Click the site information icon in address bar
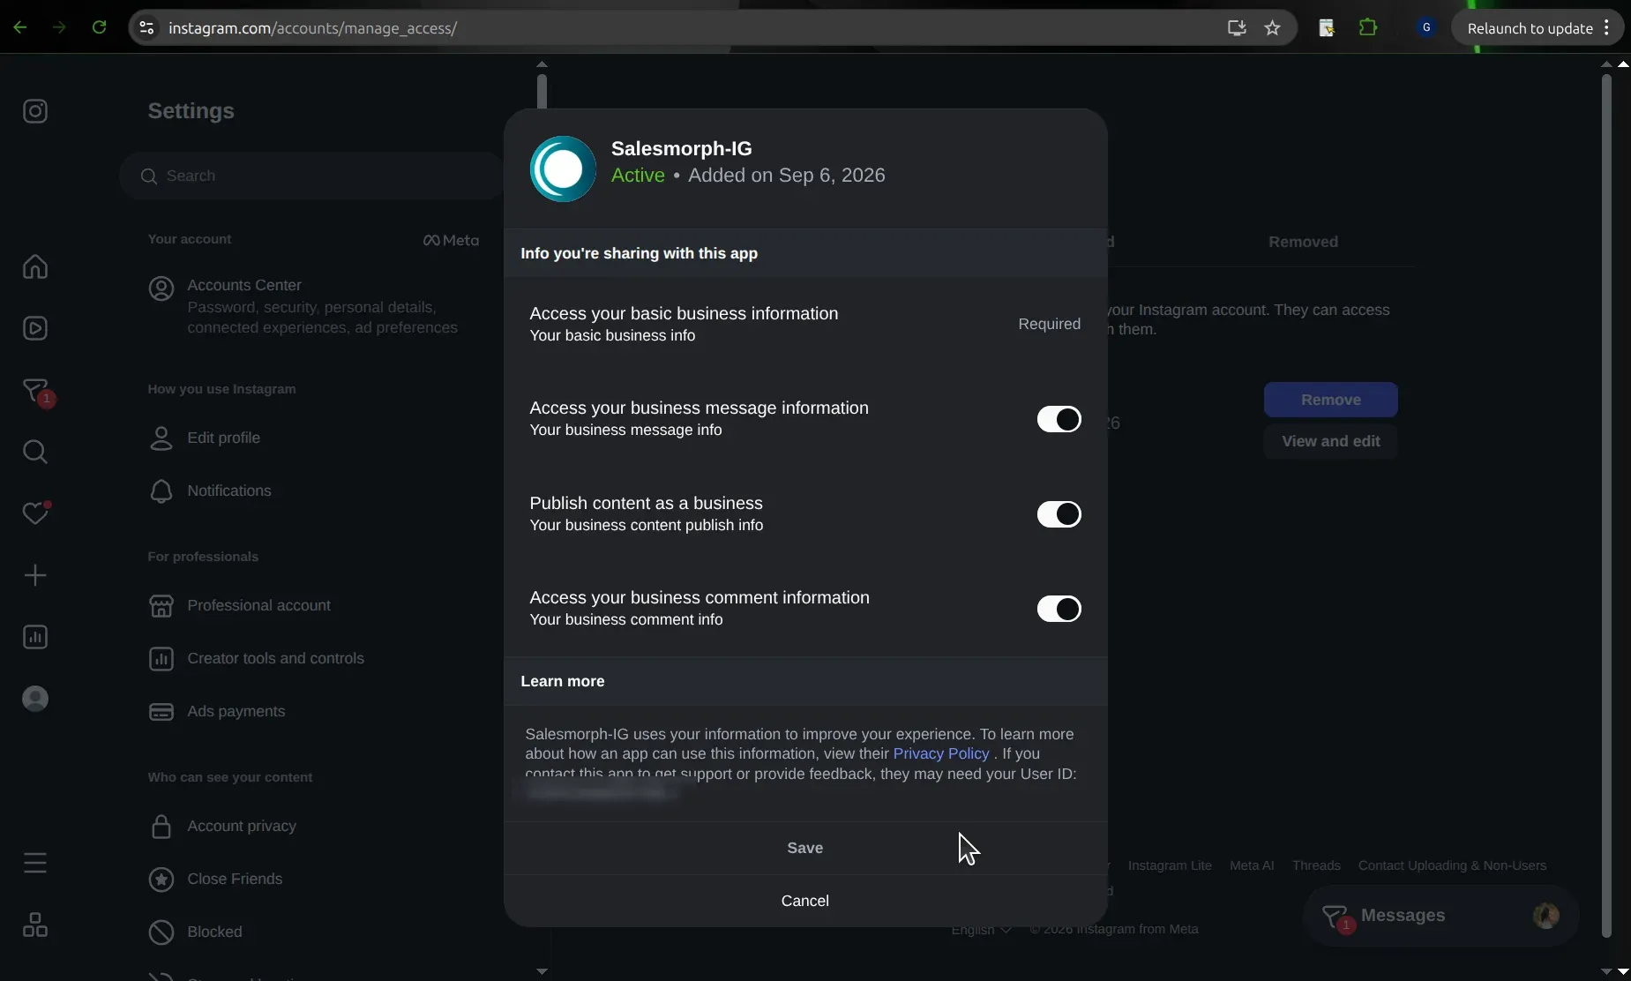This screenshot has height=981, width=1631. [x=147, y=27]
